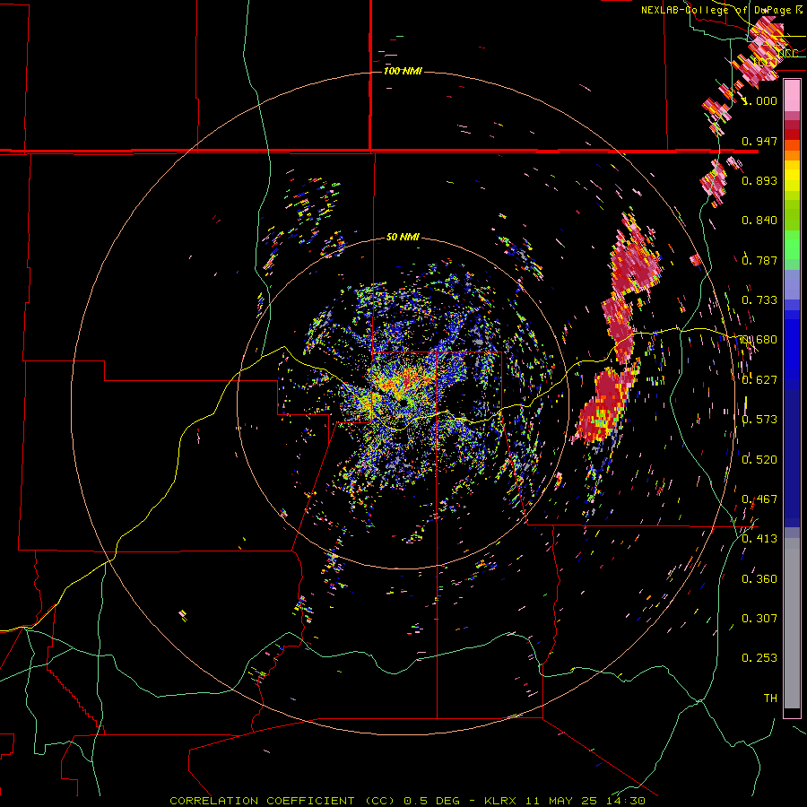
Task: Click the 0.787 legend value
Action: click(759, 260)
